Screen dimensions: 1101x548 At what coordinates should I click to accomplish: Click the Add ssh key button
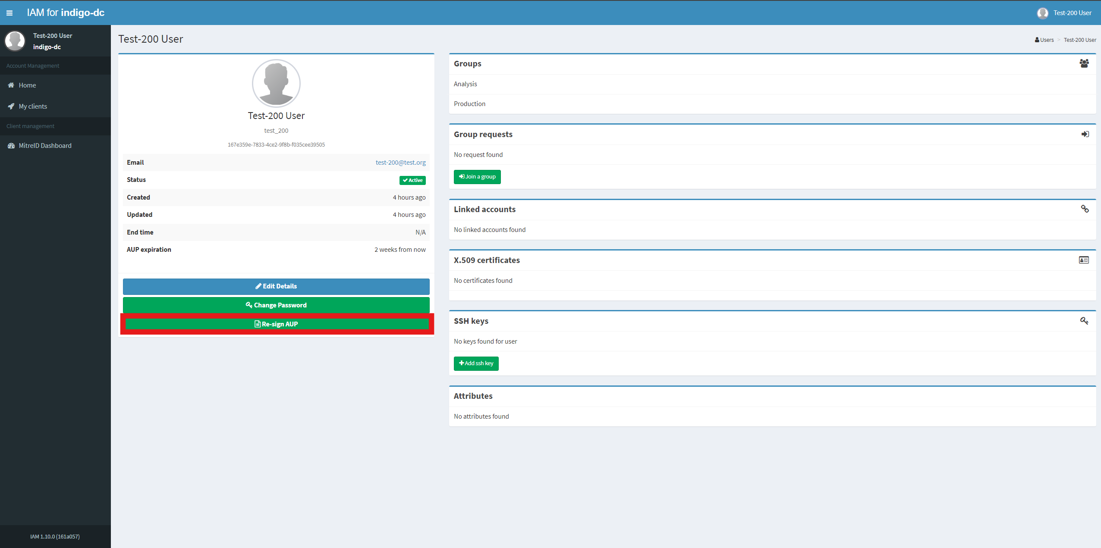[476, 363]
